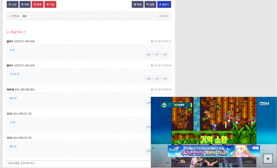Screen dimensions: 277x168
Task: Click the previous post date 18.06.04
Action: (x=163, y=16)
